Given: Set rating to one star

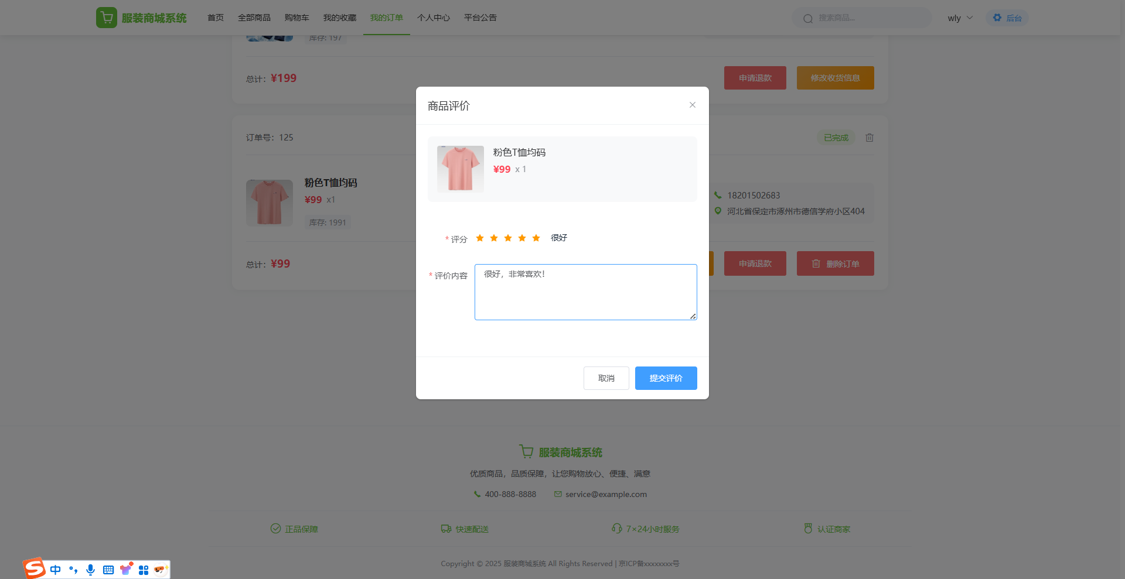Looking at the screenshot, I should 480,238.
